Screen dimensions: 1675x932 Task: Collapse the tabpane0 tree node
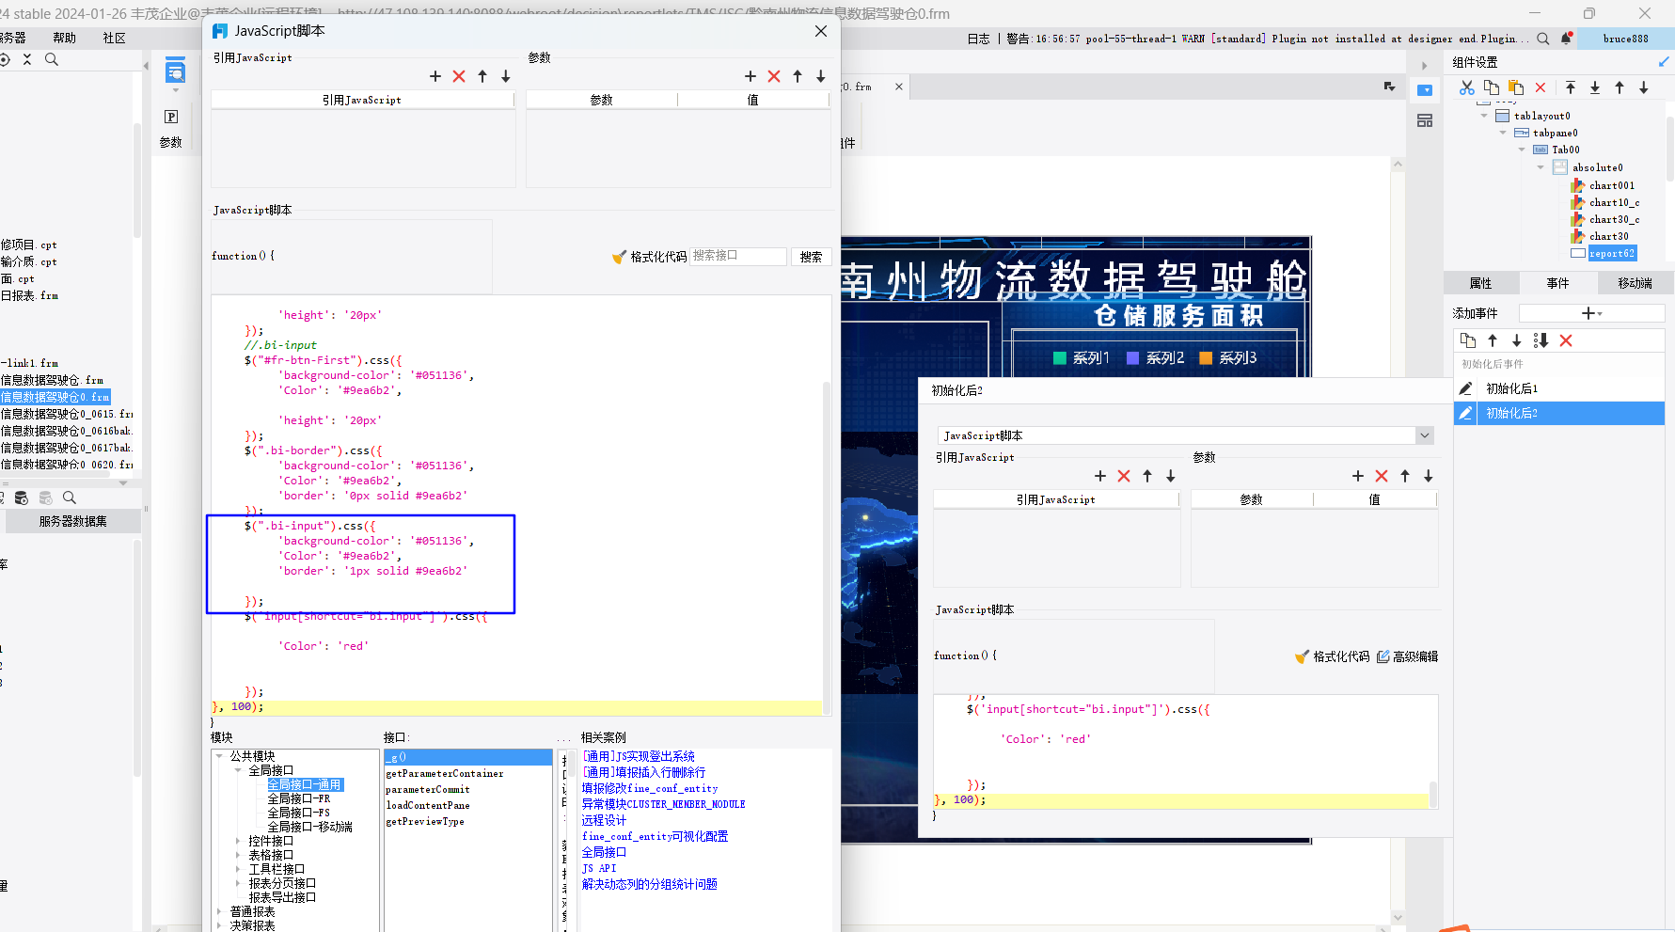[1503, 133]
